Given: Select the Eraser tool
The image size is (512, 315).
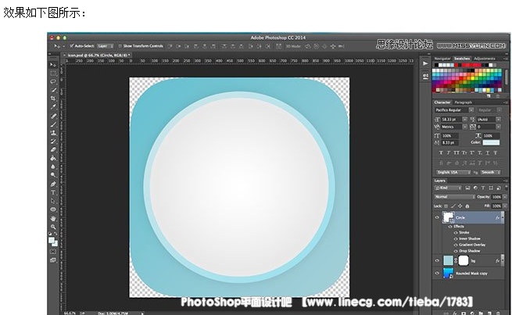Looking at the screenshot, I should (x=53, y=149).
